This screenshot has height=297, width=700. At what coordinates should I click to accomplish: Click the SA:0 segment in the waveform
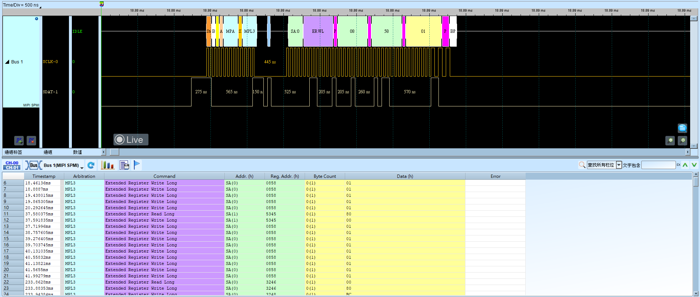click(295, 31)
